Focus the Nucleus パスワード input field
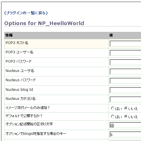The image size is (141, 141). (x=125, y=81)
